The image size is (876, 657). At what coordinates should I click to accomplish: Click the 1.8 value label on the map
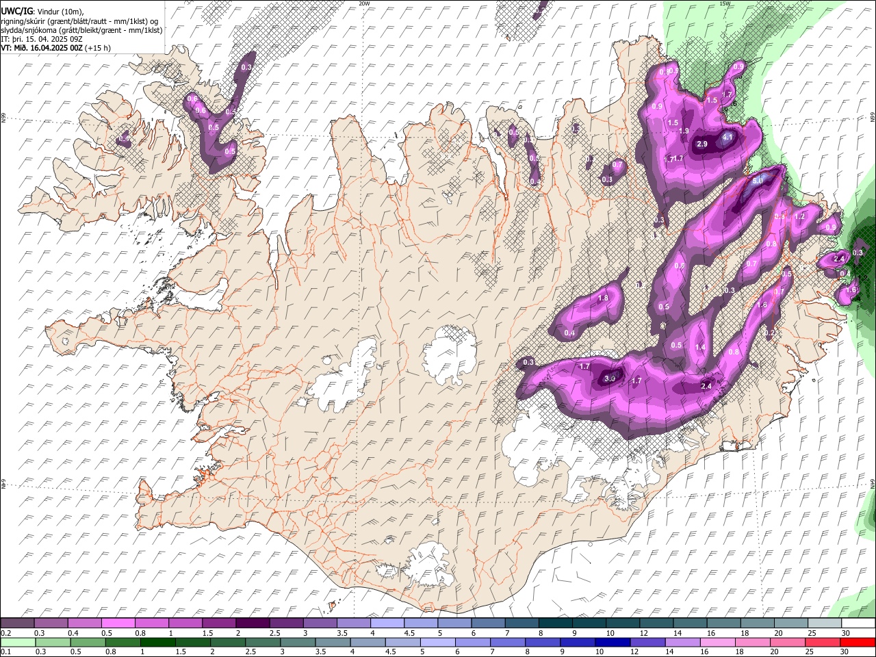pyautogui.click(x=603, y=298)
